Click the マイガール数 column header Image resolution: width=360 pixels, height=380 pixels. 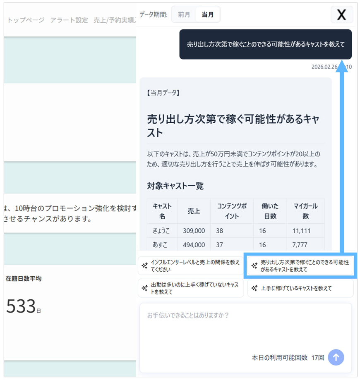click(305, 211)
